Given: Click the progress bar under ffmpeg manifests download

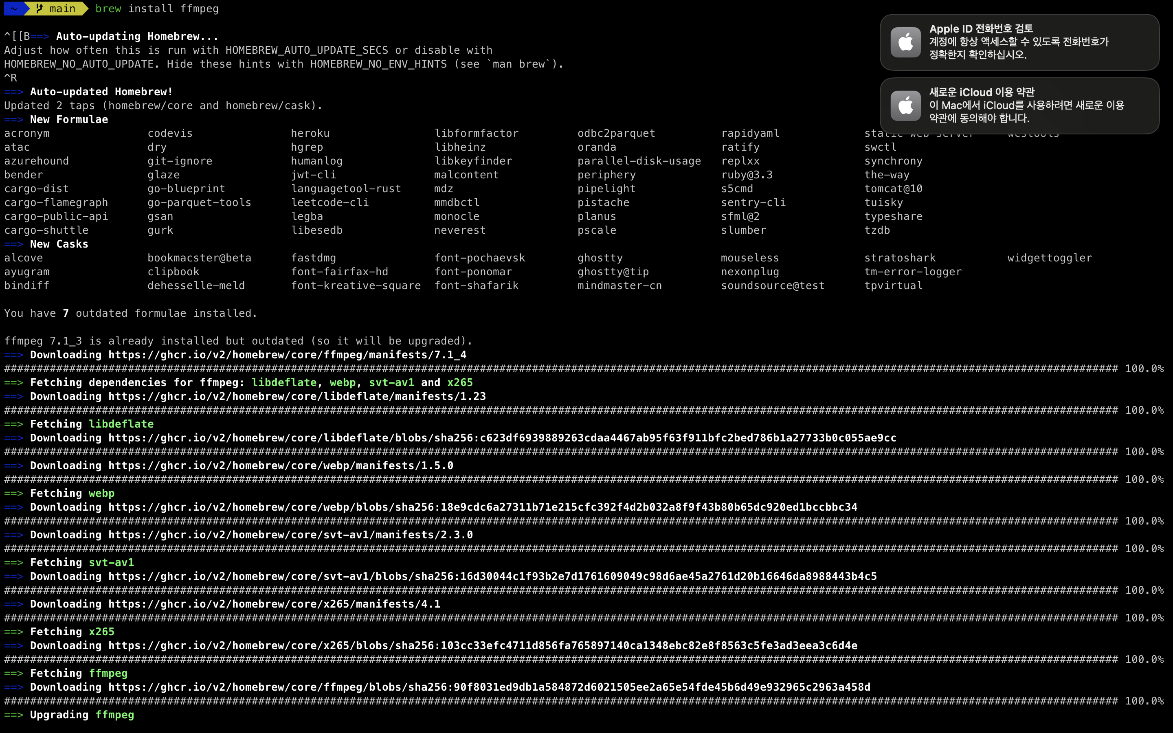Looking at the screenshot, I should (584, 369).
